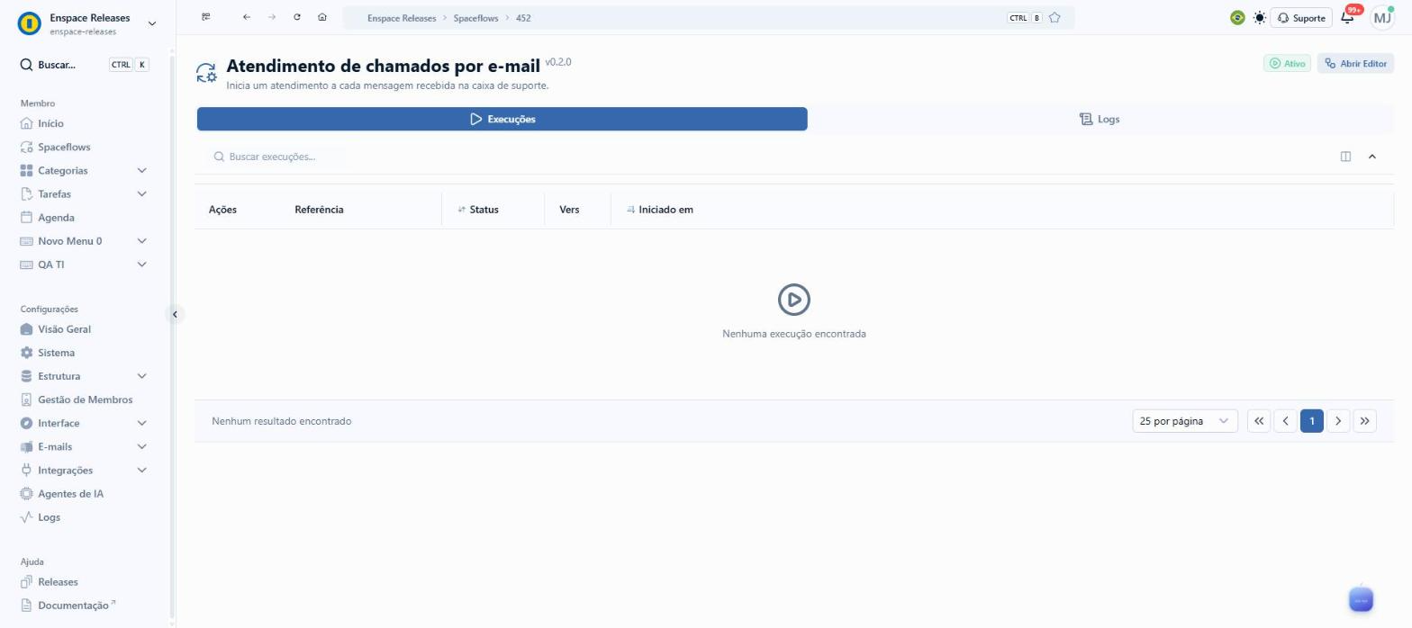Click the Referência column header

(319, 210)
